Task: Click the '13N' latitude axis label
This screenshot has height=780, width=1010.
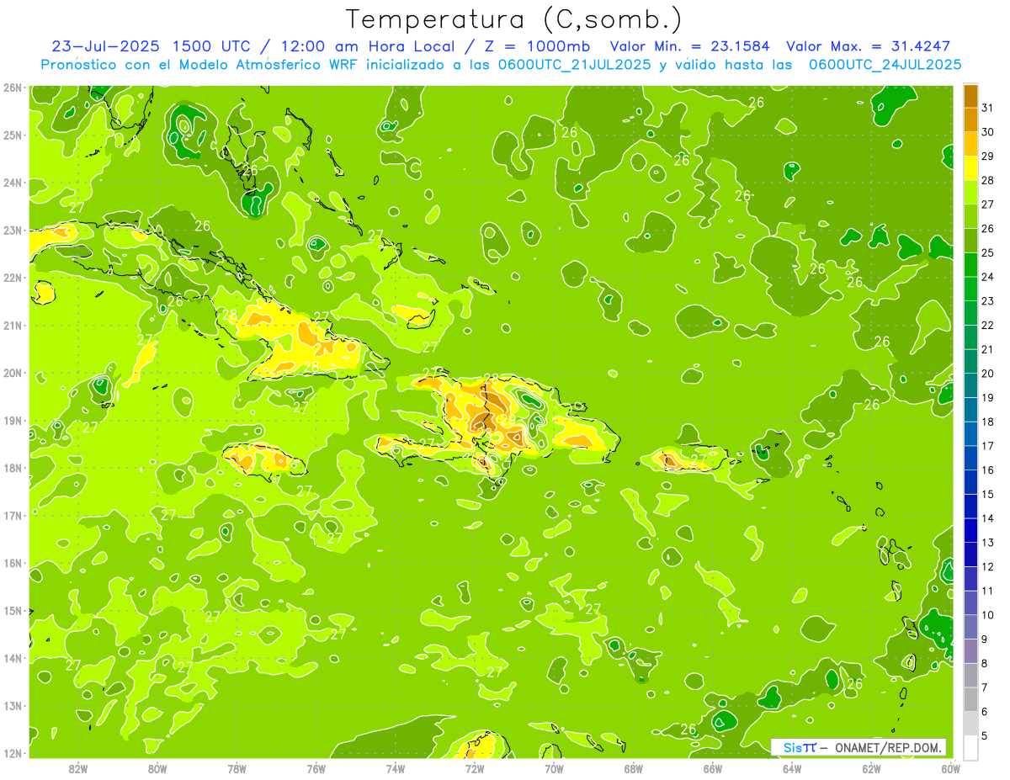Action: click(x=12, y=705)
